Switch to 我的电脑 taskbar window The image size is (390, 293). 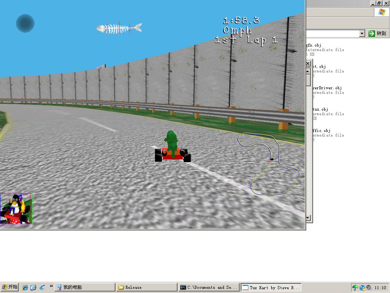pos(85,287)
